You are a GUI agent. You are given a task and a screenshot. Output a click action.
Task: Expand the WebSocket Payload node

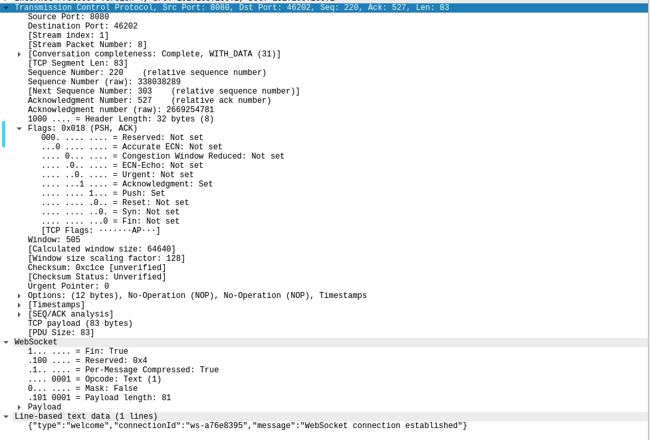pos(19,407)
